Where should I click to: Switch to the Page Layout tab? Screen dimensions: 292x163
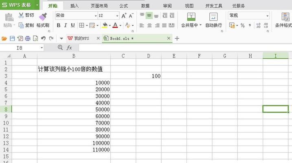99,6
